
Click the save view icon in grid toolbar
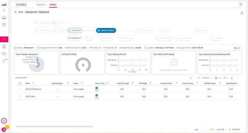pyautogui.click(x=216, y=78)
